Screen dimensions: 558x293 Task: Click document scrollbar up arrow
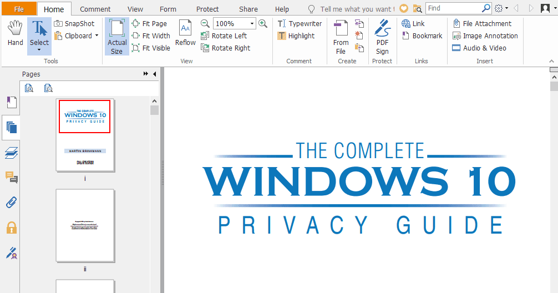554,77
